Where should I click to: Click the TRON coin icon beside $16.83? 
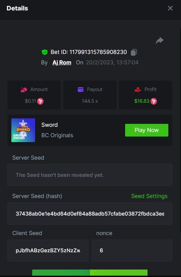point(154,101)
